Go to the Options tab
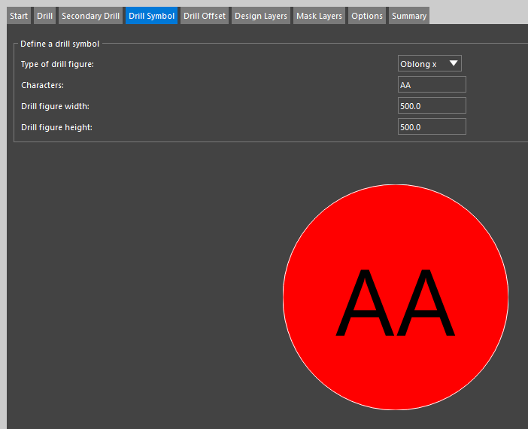Screen dimensions: 528x429 367,16
